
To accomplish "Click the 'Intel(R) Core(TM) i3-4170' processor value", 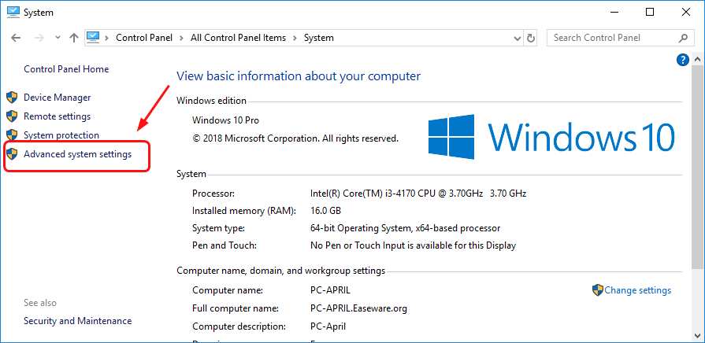I will [418, 194].
